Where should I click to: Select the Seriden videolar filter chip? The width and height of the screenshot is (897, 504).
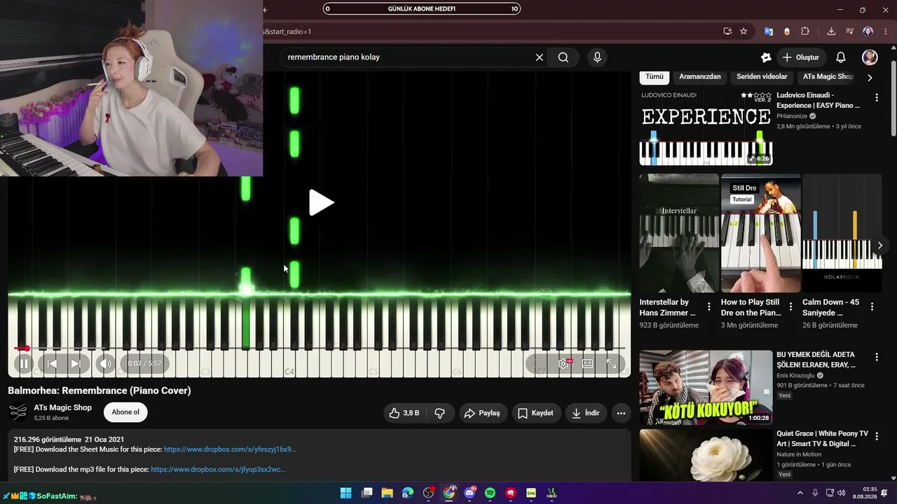pos(762,77)
